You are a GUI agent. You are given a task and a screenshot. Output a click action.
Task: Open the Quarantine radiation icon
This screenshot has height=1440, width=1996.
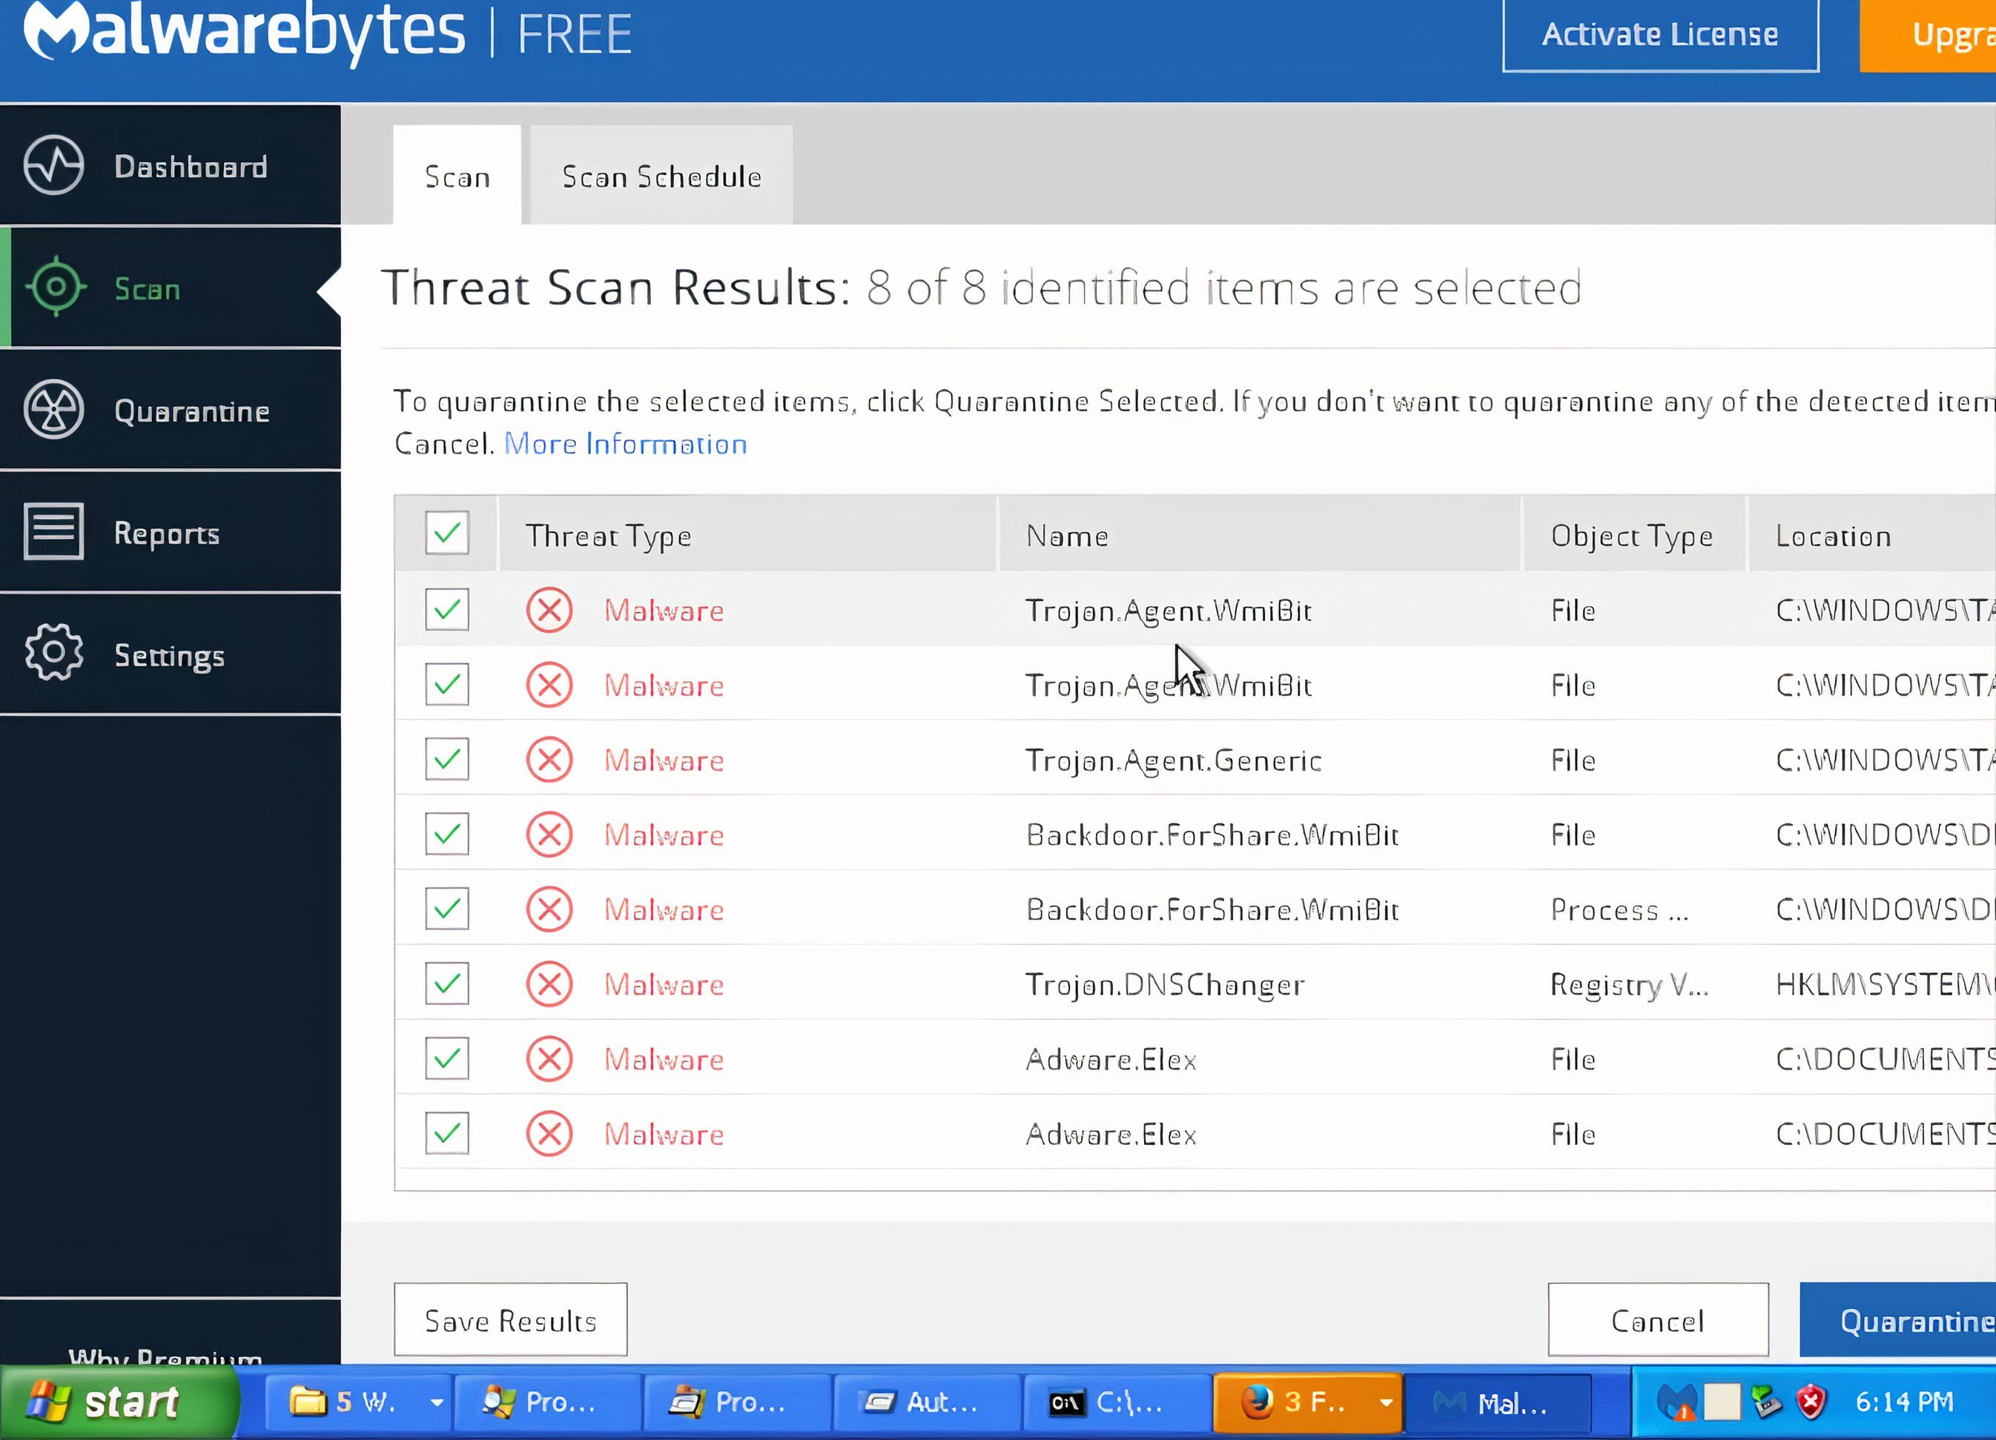coord(53,409)
